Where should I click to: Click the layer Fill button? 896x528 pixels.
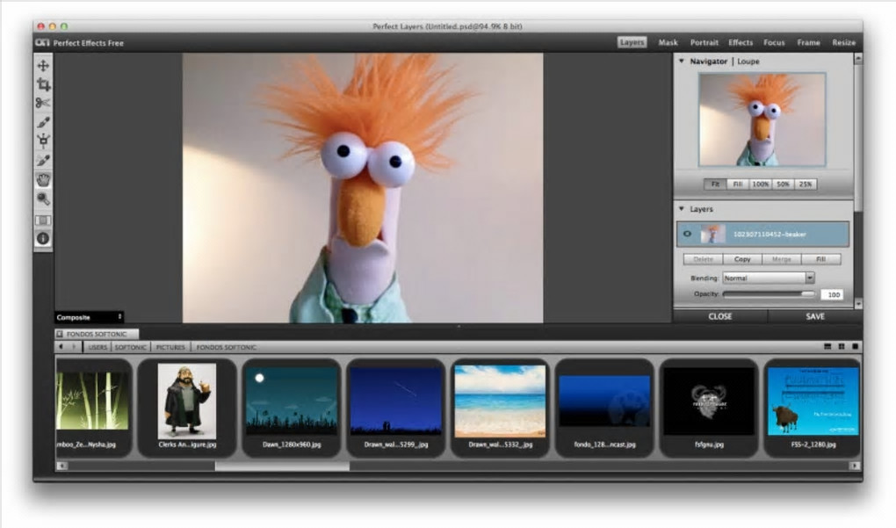(821, 259)
